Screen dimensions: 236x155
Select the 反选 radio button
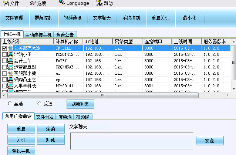[x=40, y=104]
